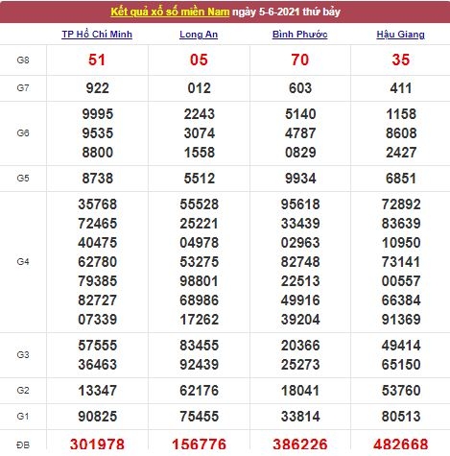Select G6 number 1158
Image resolution: width=450 pixels, height=456 pixels.
401,114
